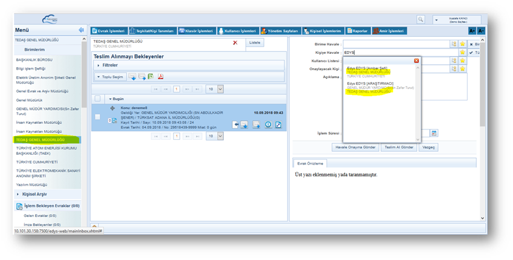Viewport: 513px width, 260px height.
Task: Open the Toplu Seçim dropdown
Action: [110, 77]
